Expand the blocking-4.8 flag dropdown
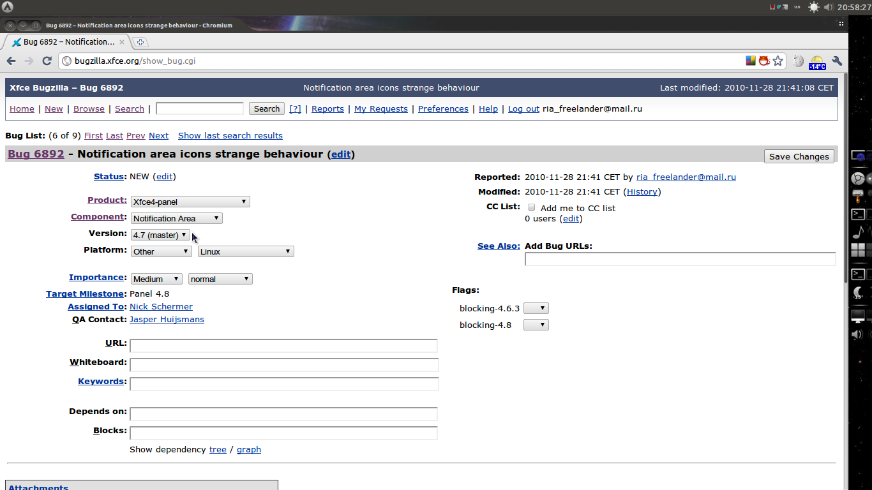This screenshot has height=490, width=872. coord(536,325)
